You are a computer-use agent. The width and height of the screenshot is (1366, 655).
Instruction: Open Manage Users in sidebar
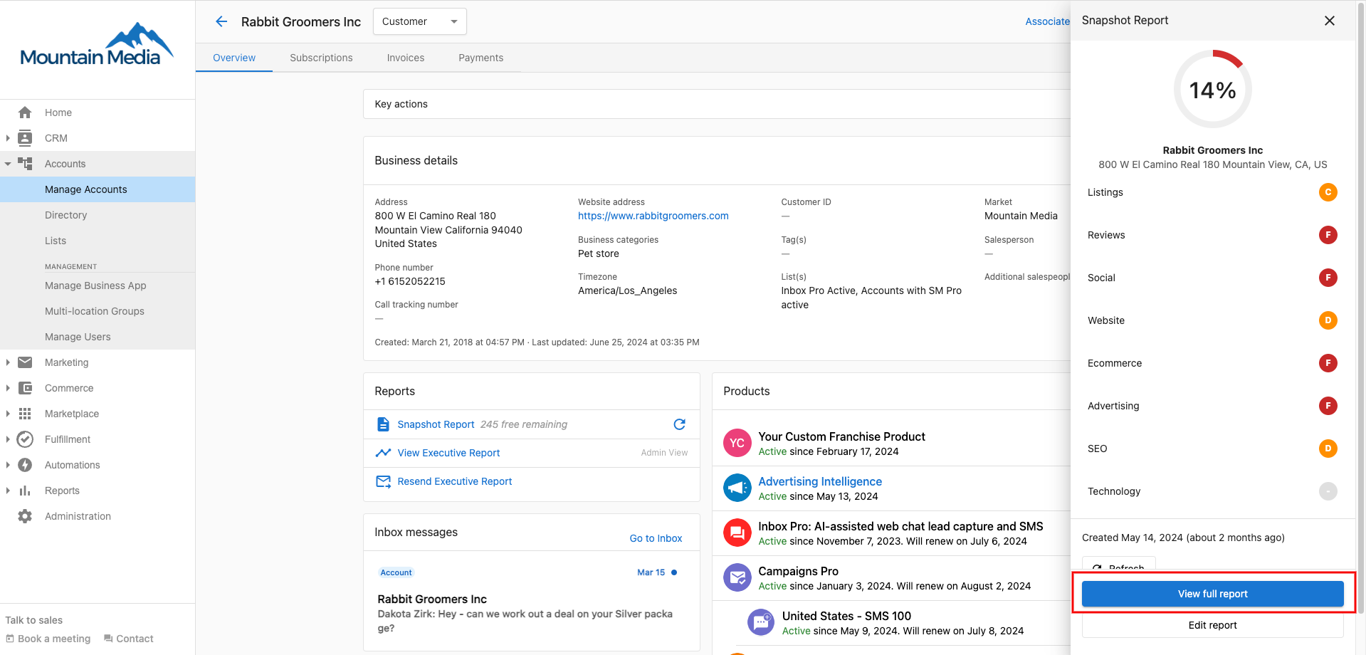click(x=98, y=337)
